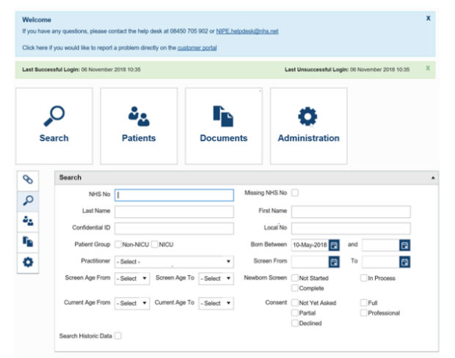The image size is (455, 358).
Task: Check the Search Historic Data box
Action: (118, 336)
